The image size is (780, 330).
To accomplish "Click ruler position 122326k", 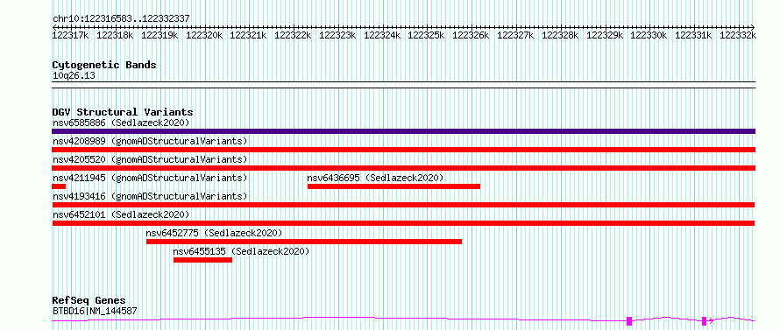I will (x=472, y=35).
